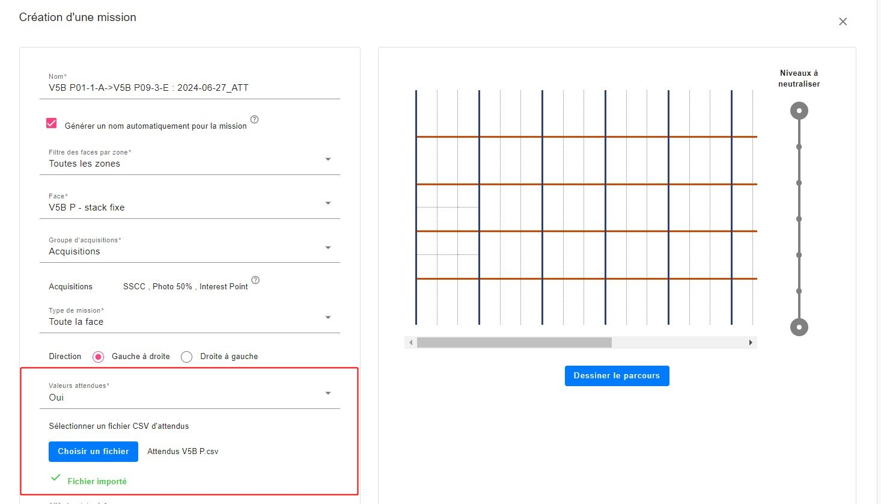Click Choisir un fichier button
The width and height of the screenshot is (881, 504).
click(x=93, y=452)
